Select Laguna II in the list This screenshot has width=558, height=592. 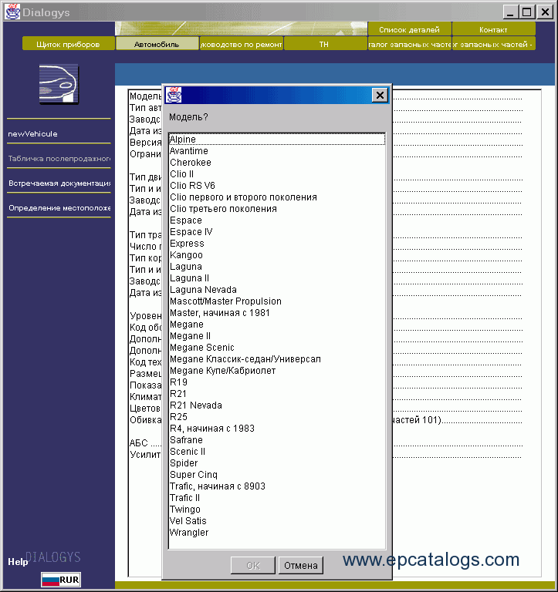pyautogui.click(x=277, y=278)
